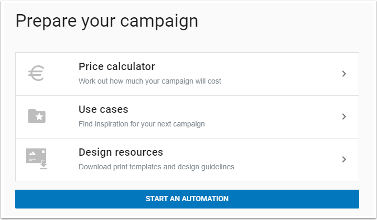Open Use cases using its chevron arrow
This screenshot has height=220, width=377.
click(x=344, y=117)
